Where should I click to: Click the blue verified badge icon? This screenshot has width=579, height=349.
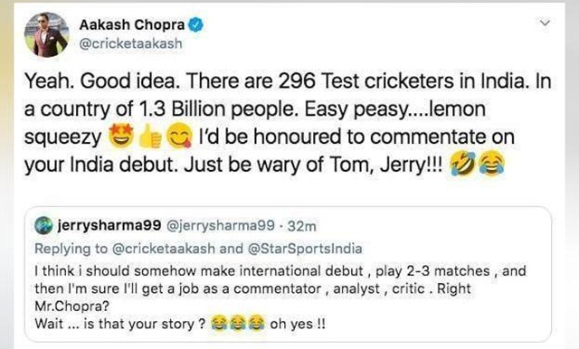195,24
